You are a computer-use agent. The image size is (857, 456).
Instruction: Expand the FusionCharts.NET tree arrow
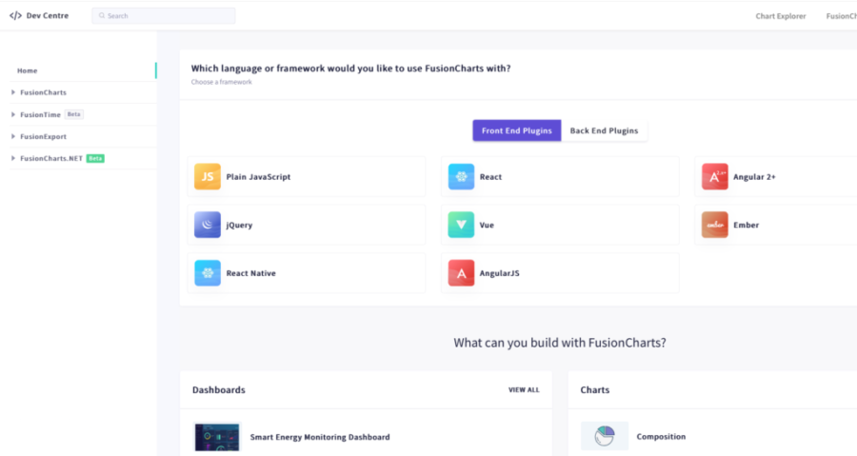[x=13, y=158]
